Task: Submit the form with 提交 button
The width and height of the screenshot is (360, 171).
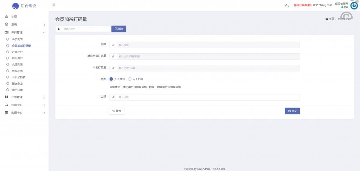Action: click(x=292, y=111)
